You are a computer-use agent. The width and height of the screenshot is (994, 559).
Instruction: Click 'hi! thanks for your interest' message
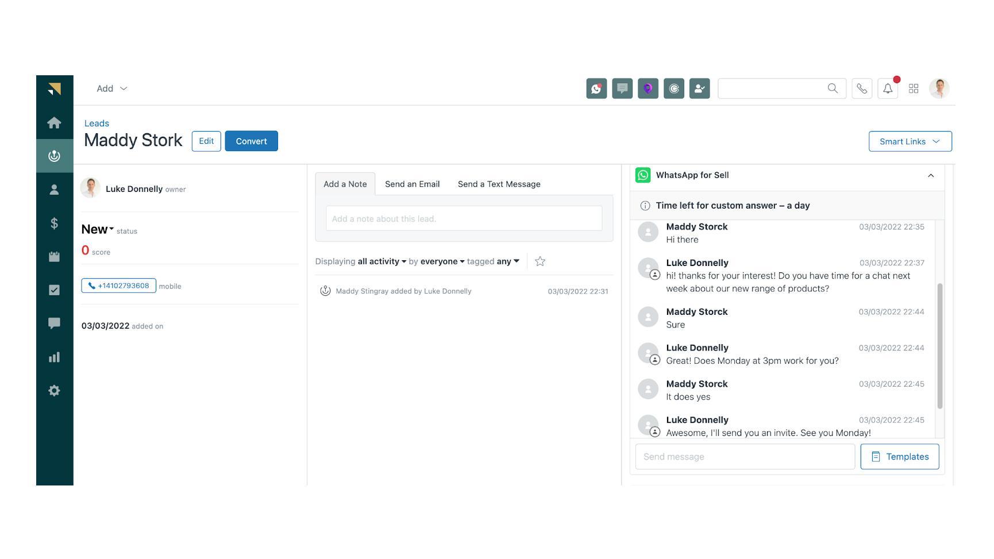(788, 282)
